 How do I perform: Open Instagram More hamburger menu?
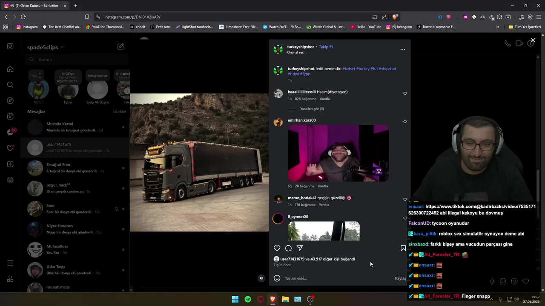coord(10,263)
